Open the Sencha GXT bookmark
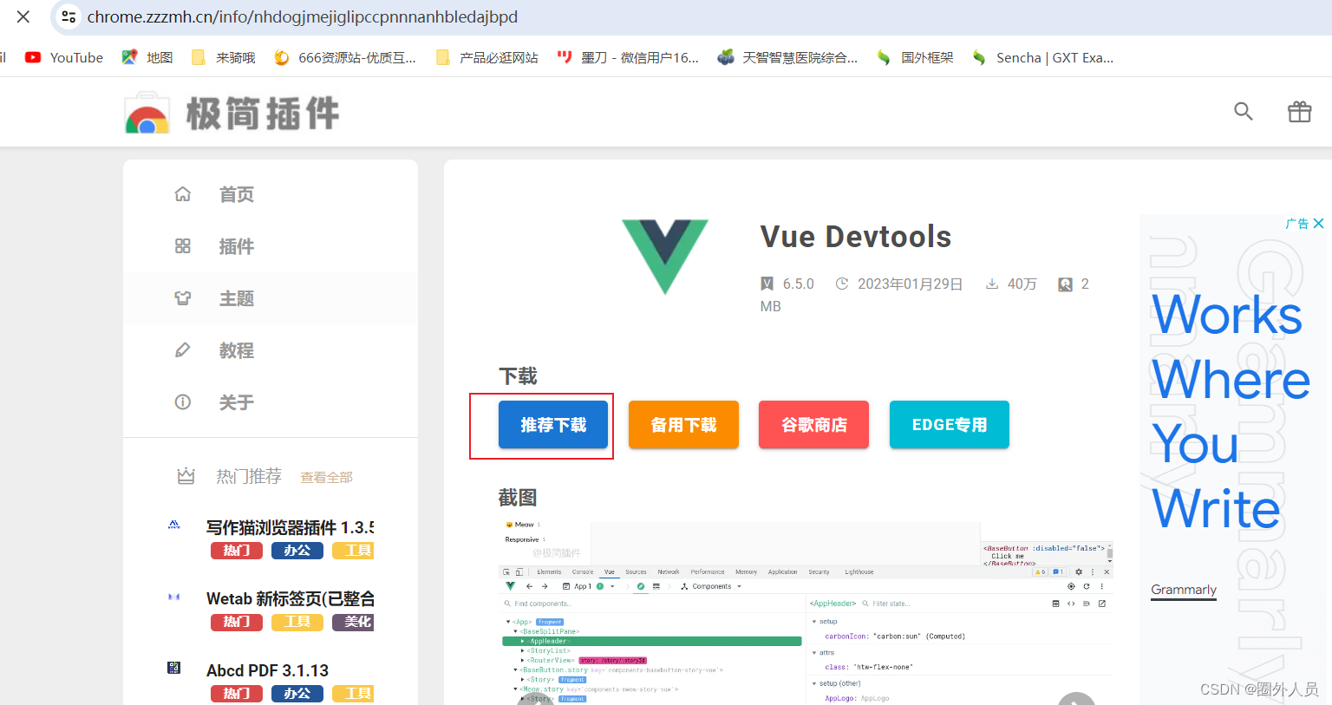1332x705 pixels. (x=1042, y=57)
